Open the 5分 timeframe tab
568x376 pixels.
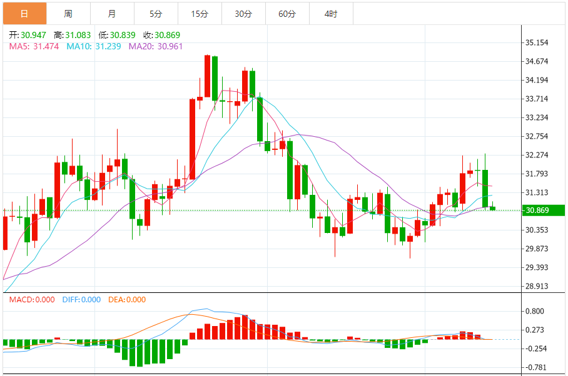coord(156,14)
